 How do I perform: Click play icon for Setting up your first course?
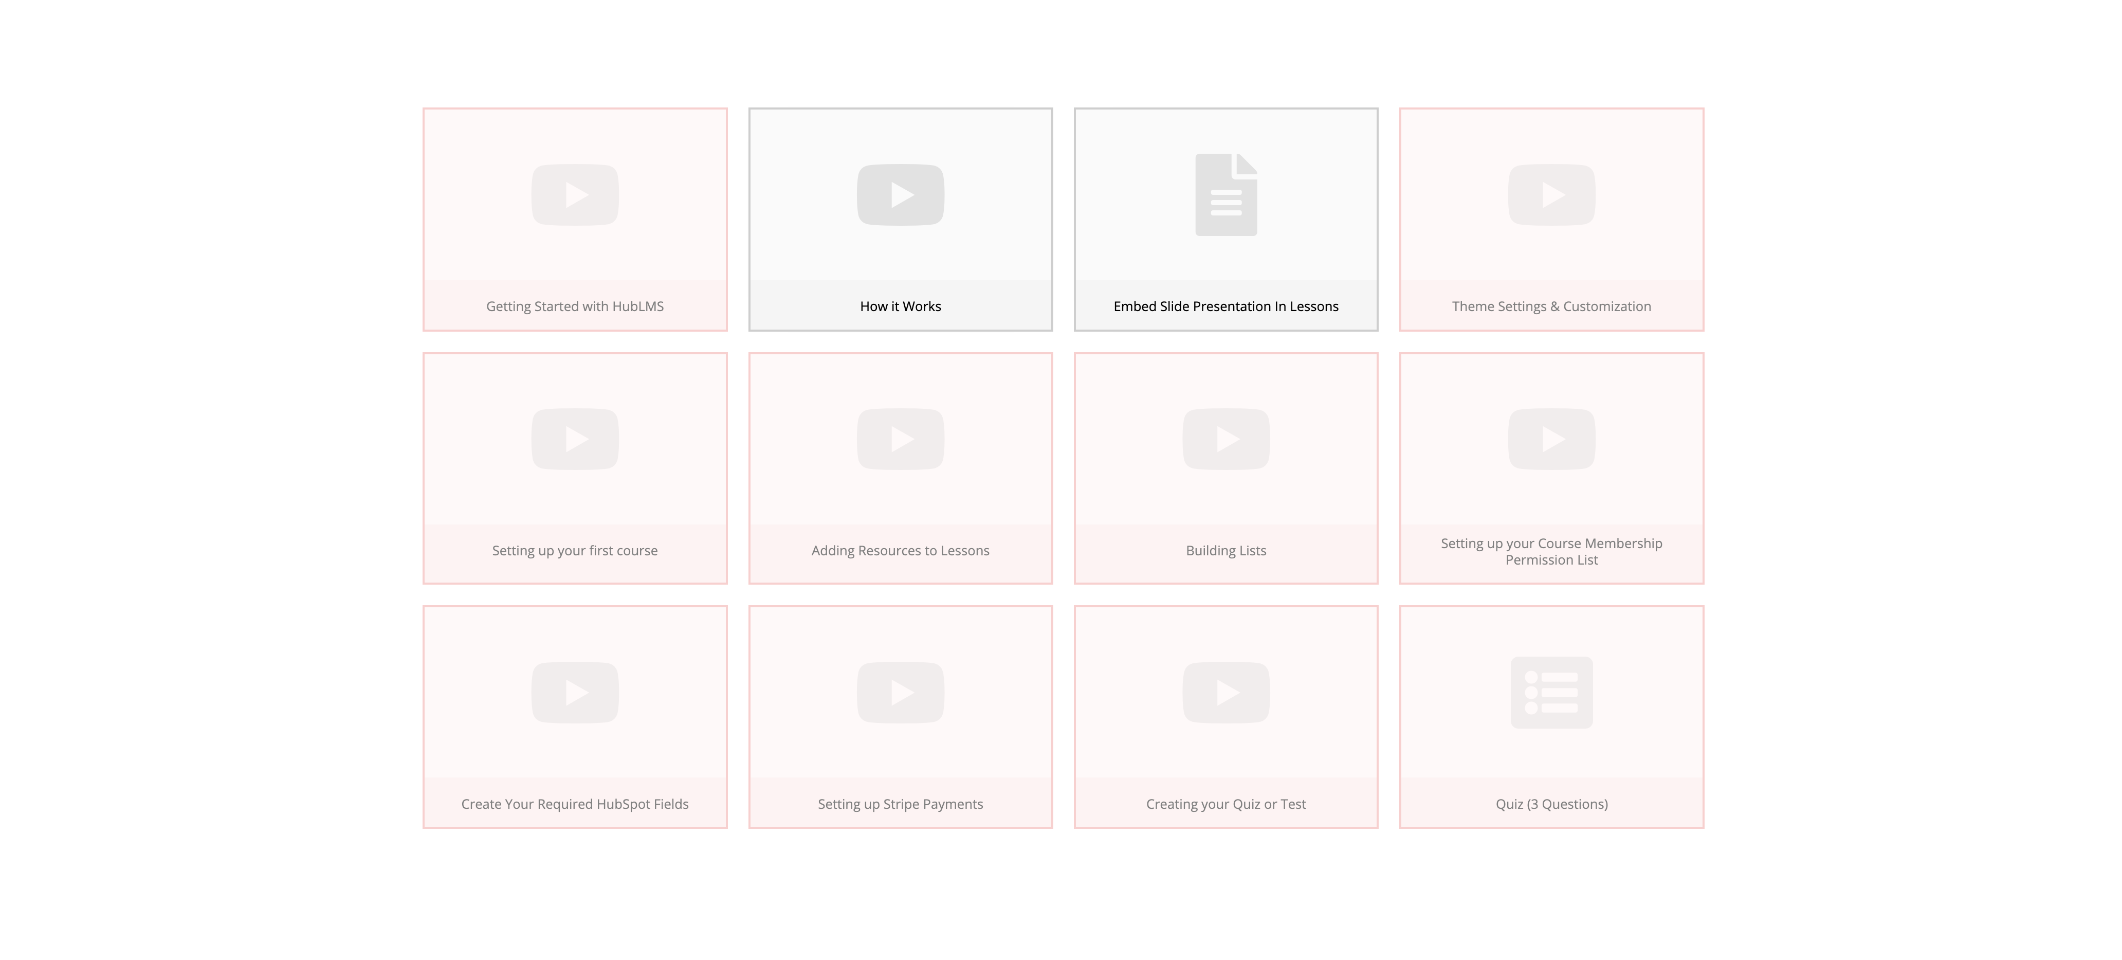click(x=575, y=439)
